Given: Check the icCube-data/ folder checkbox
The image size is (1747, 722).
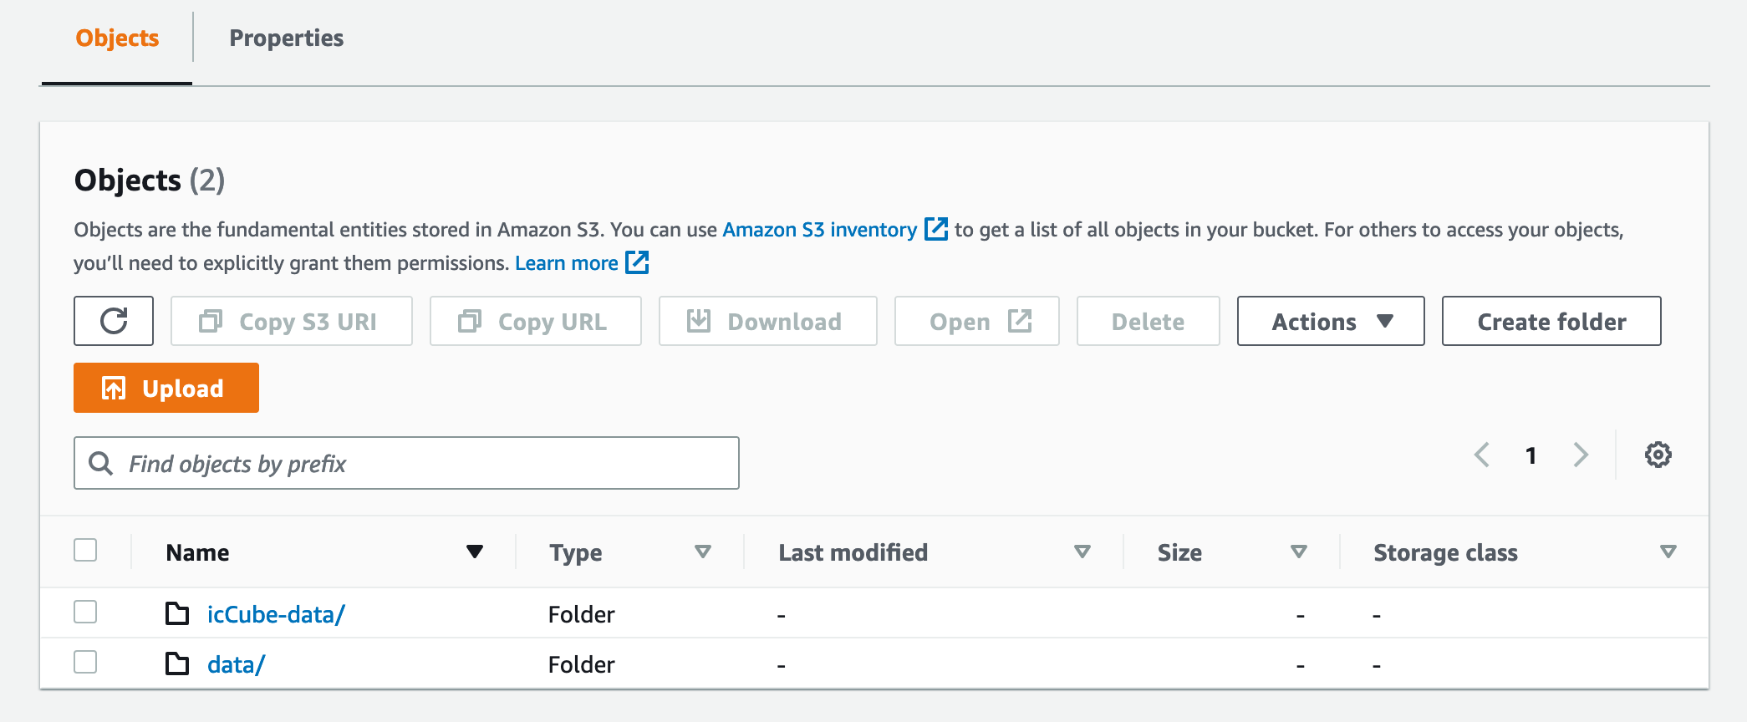Looking at the screenshot, I should coord(85,613).
